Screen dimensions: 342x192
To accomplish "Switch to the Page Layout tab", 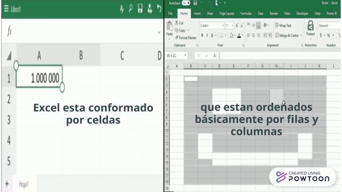I will [x=227, y=13].
